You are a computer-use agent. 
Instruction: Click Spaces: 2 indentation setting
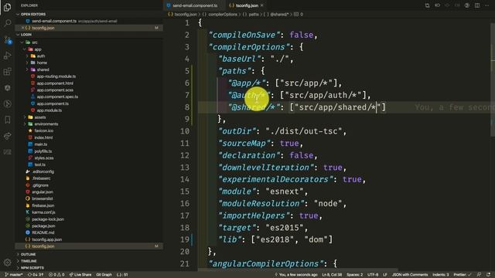point(354,275)
